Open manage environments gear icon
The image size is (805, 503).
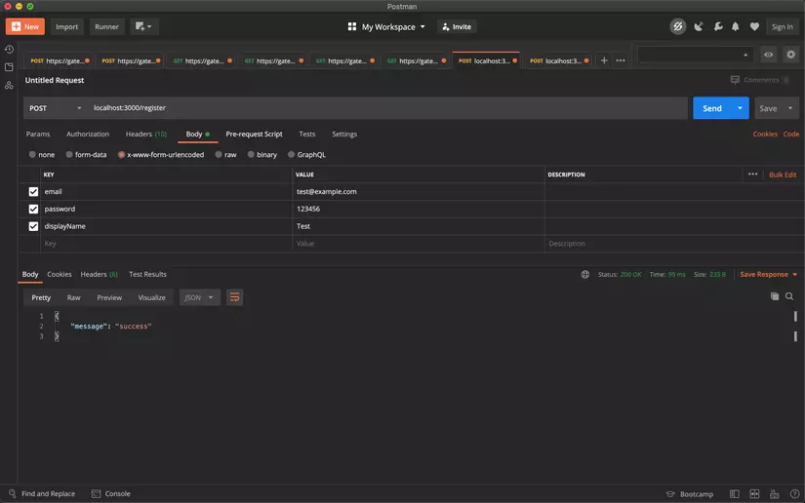click(x=790, y=55)
